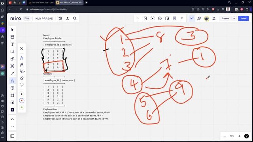The height and width of the screenshot is (142, 253).
Task: Pick the black pen color
Action: click(x=22, y=94)
